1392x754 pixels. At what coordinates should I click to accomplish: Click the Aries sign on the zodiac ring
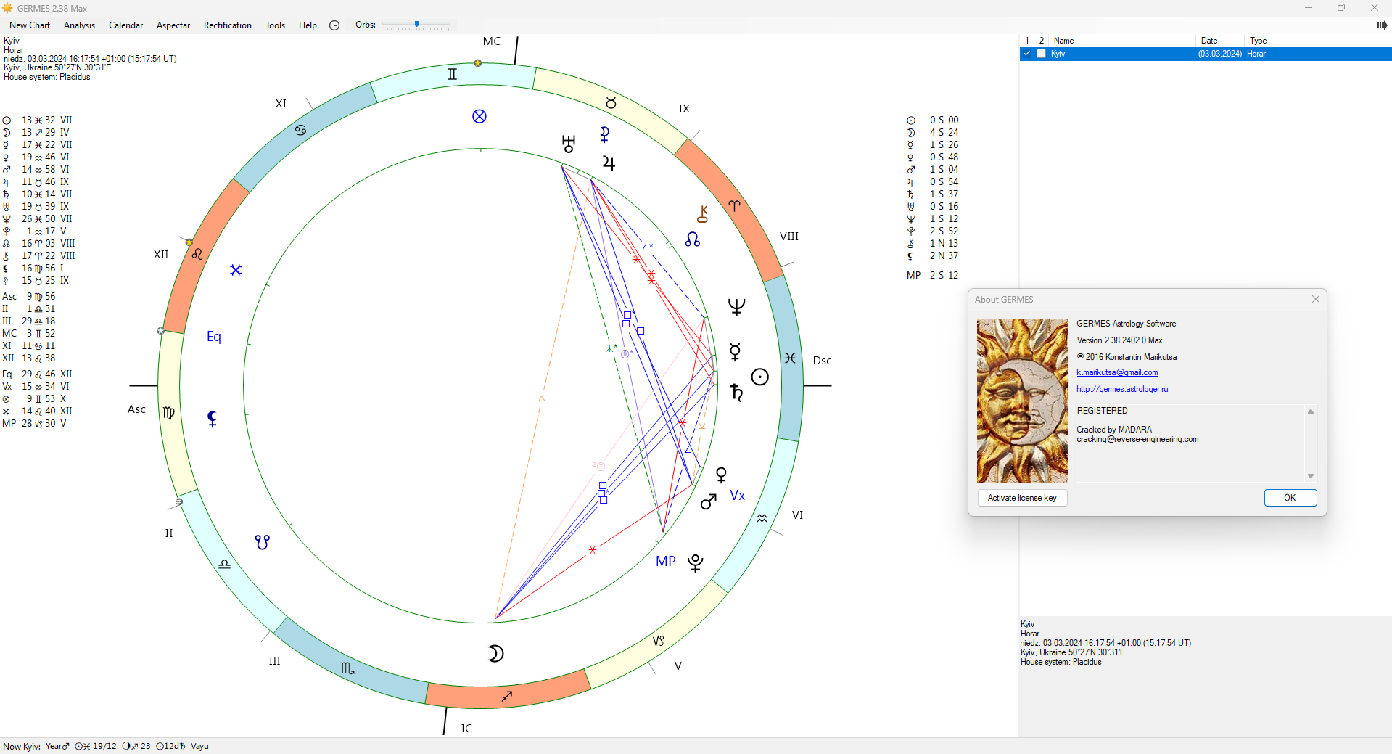pos(734,206)
